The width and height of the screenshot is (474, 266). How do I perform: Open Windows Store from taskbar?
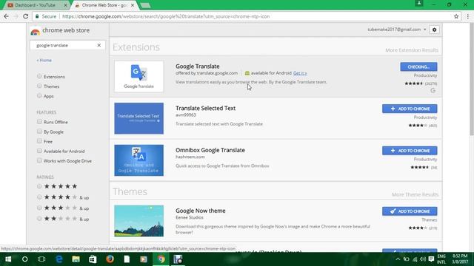click(93, 259)
